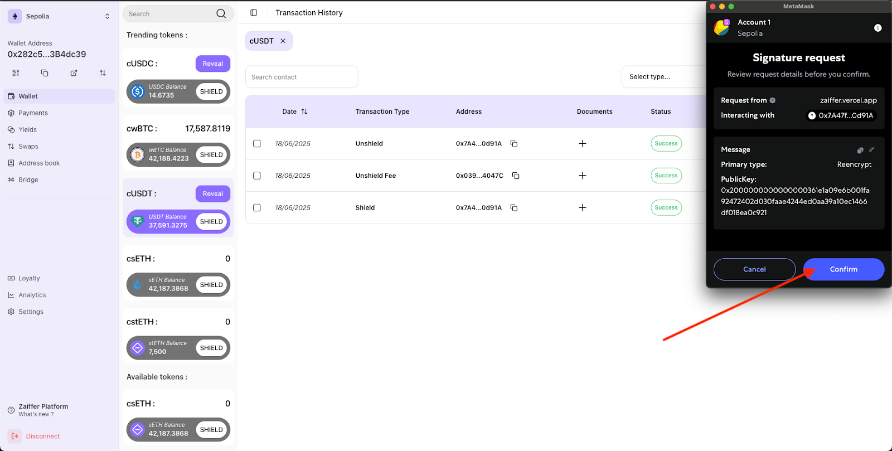Add document to Unshield Fee row
Viewport: 892px width, 451px height.
point(583,176)
